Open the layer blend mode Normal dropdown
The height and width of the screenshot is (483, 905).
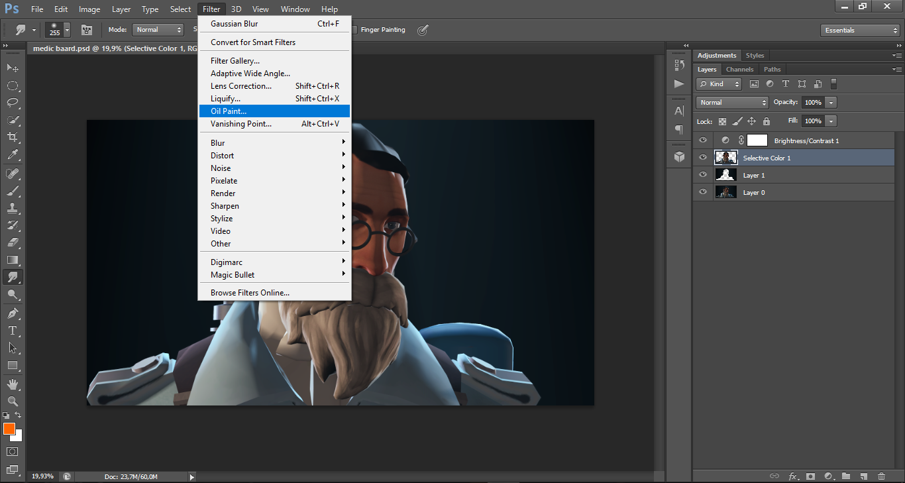click(732, 103)
